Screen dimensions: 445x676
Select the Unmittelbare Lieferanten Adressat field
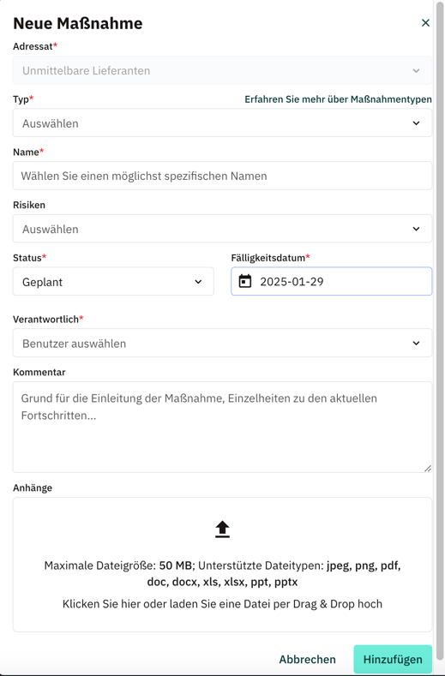click(x=222, y=70)
